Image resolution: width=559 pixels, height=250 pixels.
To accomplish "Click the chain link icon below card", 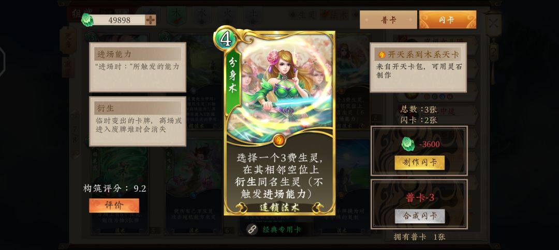I will click(x=253, y=229).
